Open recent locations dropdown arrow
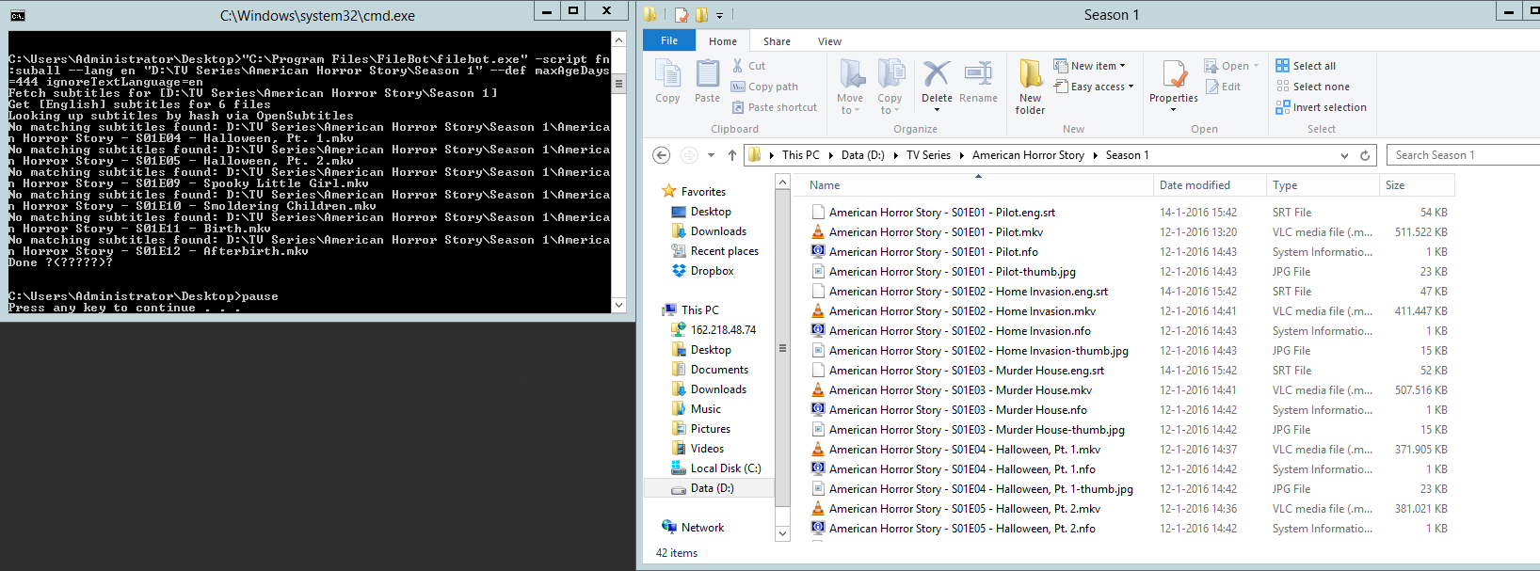 tap(711, 155)
